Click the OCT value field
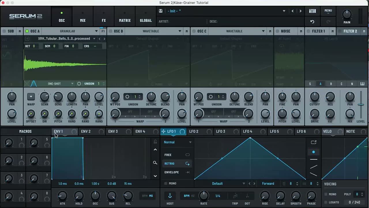Viewport: 369px width, 208px height. click(32, 46)
